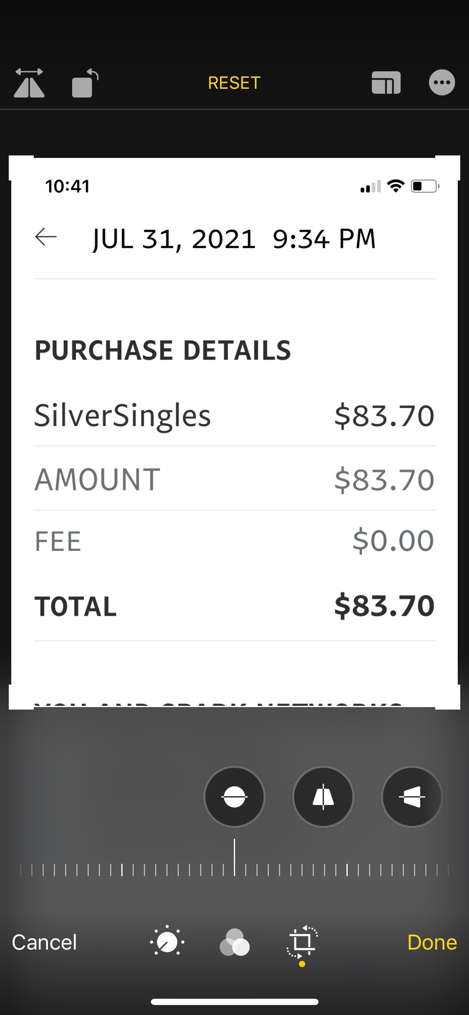Rotate the photo 90 degrees
The height and width of the screenshot is (1015, 469).
85,82
